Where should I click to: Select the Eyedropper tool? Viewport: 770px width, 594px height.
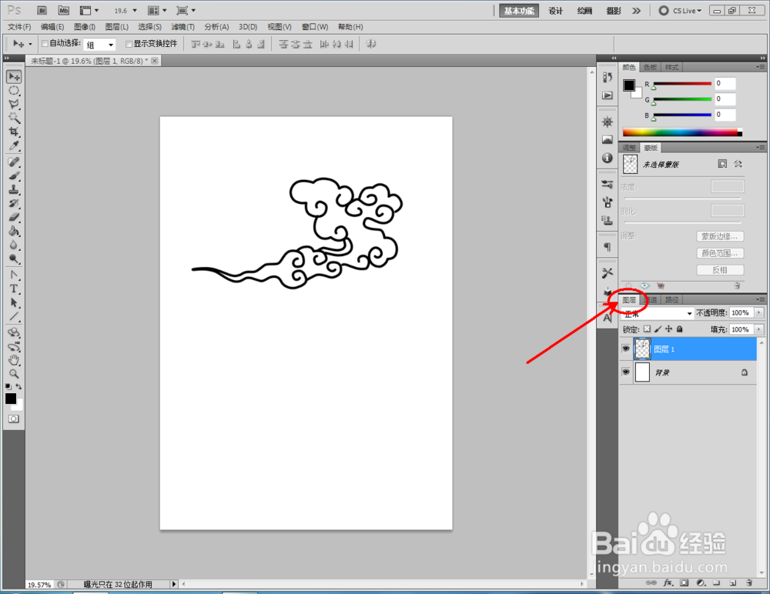[14, 145]
